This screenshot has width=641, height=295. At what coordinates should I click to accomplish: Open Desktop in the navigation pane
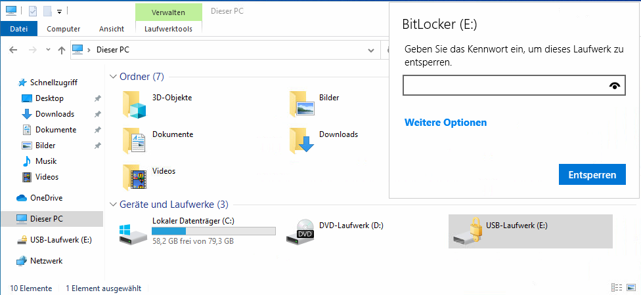pyautogui.click(x=49, y=98)
